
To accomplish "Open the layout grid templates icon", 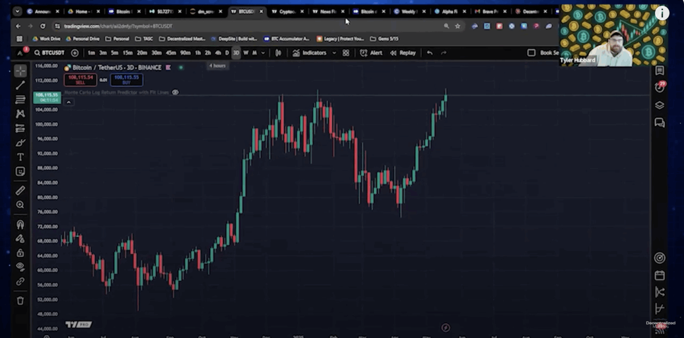I will 346,53.
